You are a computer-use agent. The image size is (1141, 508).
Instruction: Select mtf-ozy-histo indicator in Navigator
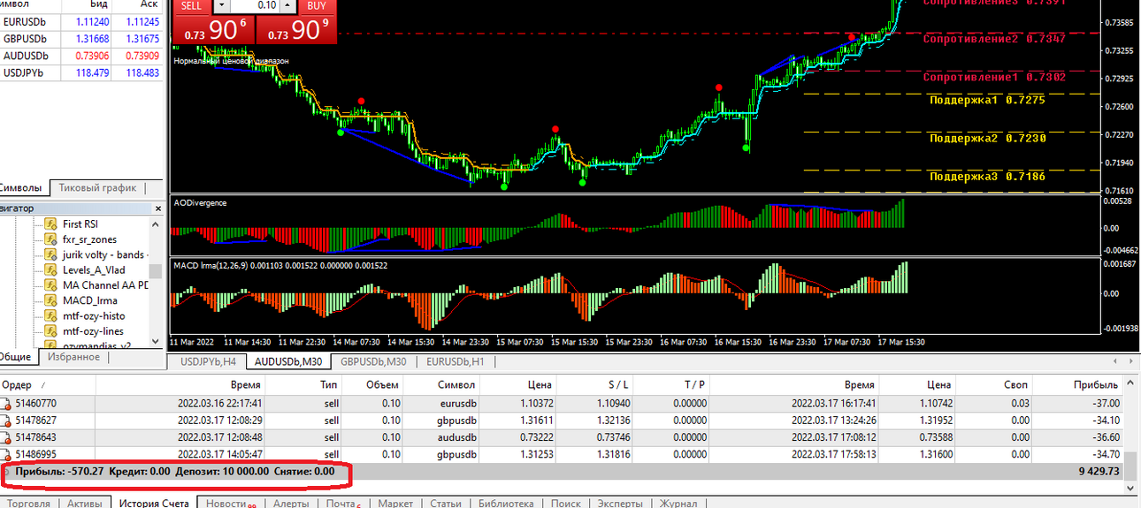coord(94,315)
